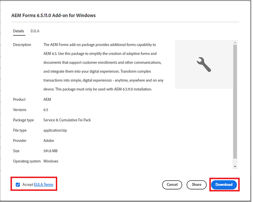This screenshot has height=202, width=253.
Task: Cancel the download dialog
Action: coord(172,185)
